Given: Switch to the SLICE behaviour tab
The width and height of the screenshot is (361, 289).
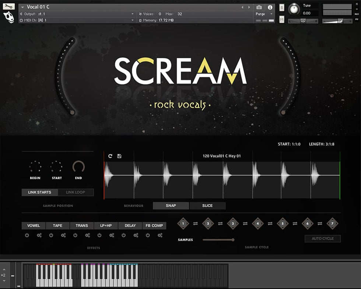Looking at the screenshot, I should 207,206.
